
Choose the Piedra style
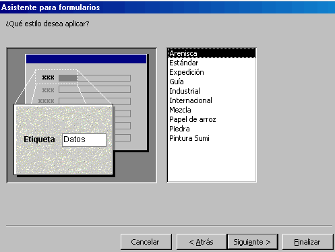(x=212, y=129)
